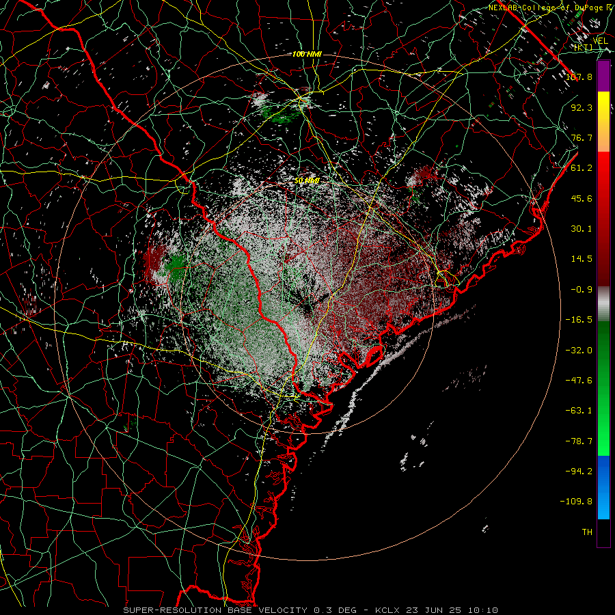This screenshot has height=615, width=615.
Task: Select the -47.6 scale label
Action: [x=579, y=381]
